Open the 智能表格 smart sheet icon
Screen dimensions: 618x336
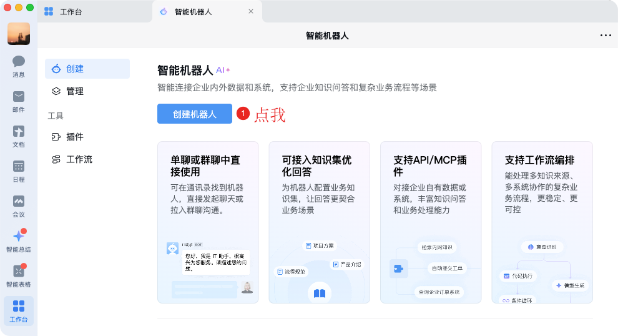tap(19, 275)
